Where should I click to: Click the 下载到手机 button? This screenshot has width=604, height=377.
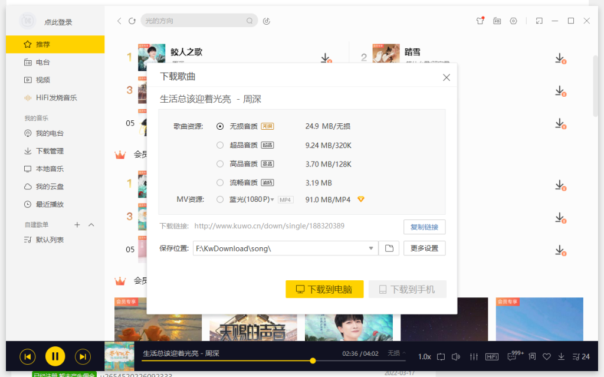click(x=407, y=289)
